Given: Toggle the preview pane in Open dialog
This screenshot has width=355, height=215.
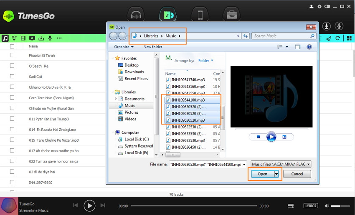Looking at the screenshot, I should tap(297, 47).
